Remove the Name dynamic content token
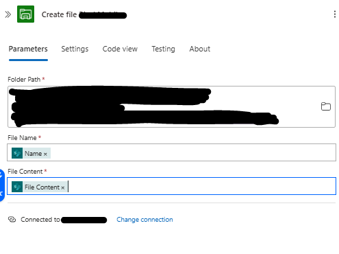The width and height of the screenshot is (339, 254). (x=45, y=154)
